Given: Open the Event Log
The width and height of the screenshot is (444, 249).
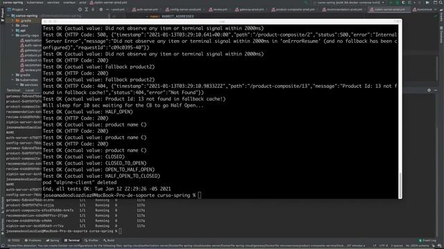Looking at the screenshot, I should coord(427,241).
